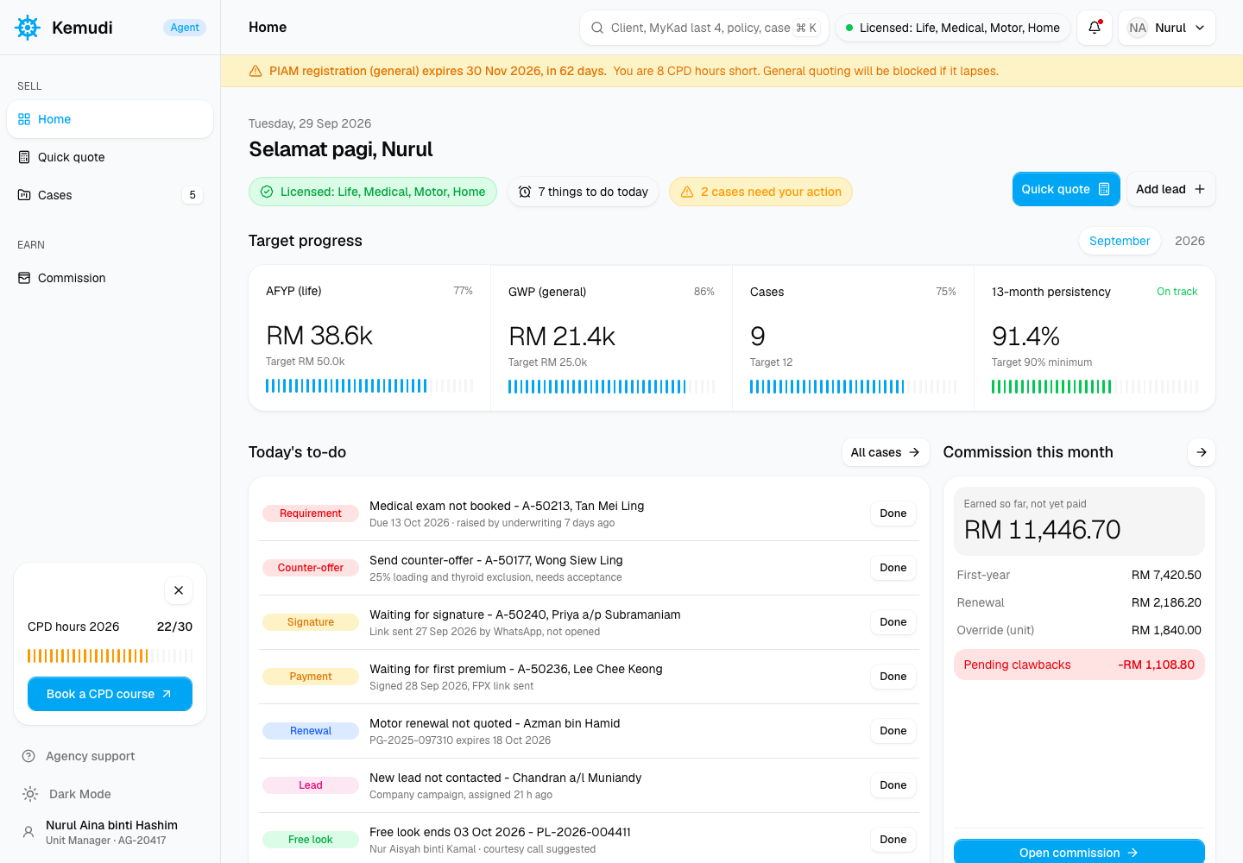Expand the Nurul user menu
Image resolution: width=1243 pixels, height=863 pixels.
click(x=1167, y=28)
